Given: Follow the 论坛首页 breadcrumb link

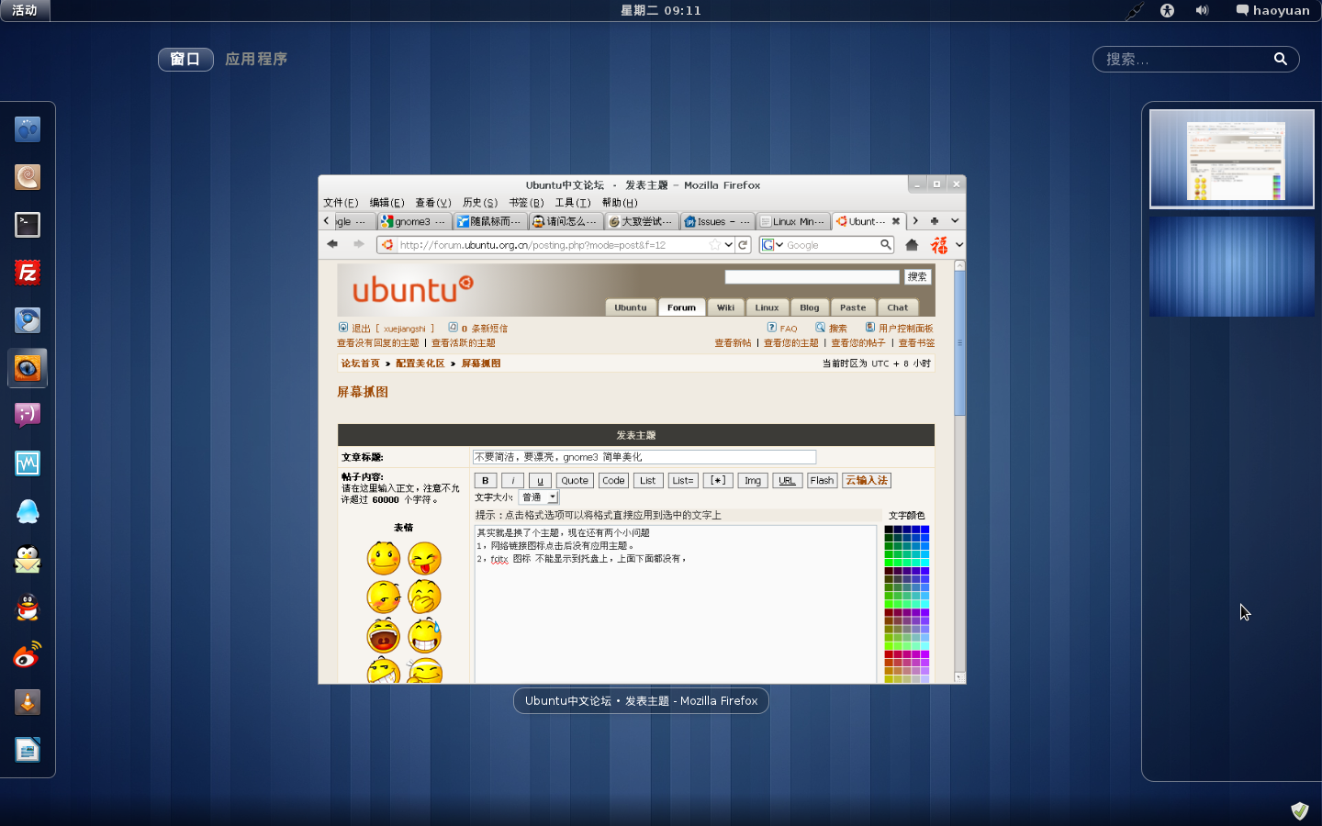Looking at the screenshot, I should click(x=360, y=363).
